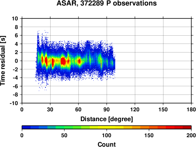196x147 pixels.
Task: Pick the green colorbar segment near 50
Action: (x=64, y=127)
